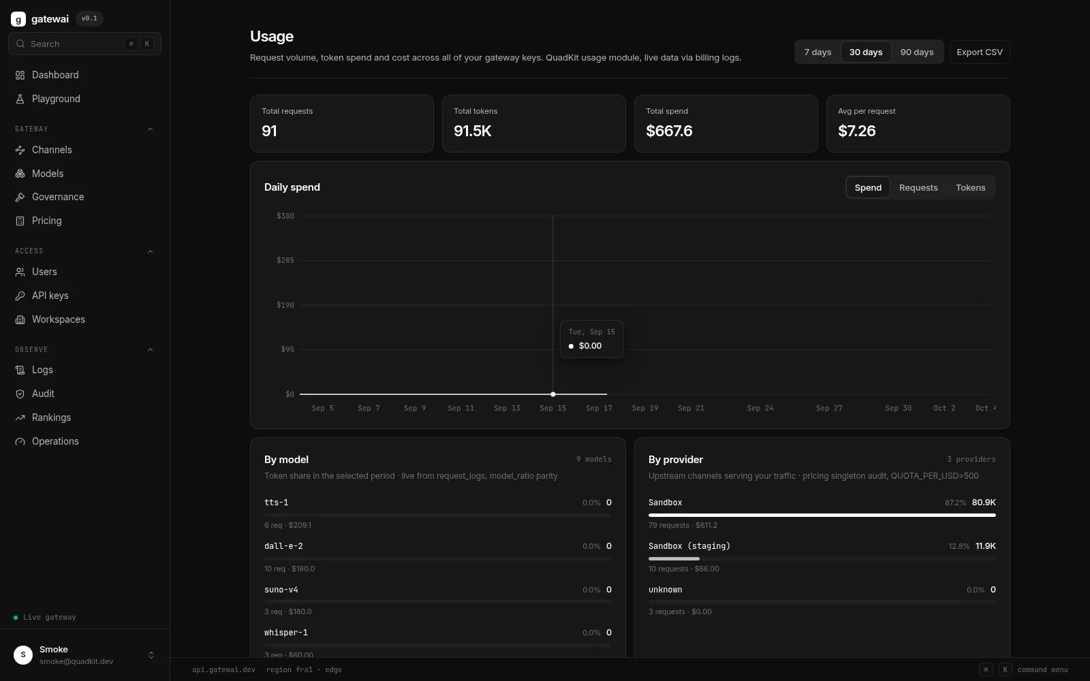Open the Audit shield icon
The height and width of the screenshot is (681, 1090).
coord(20,394)
